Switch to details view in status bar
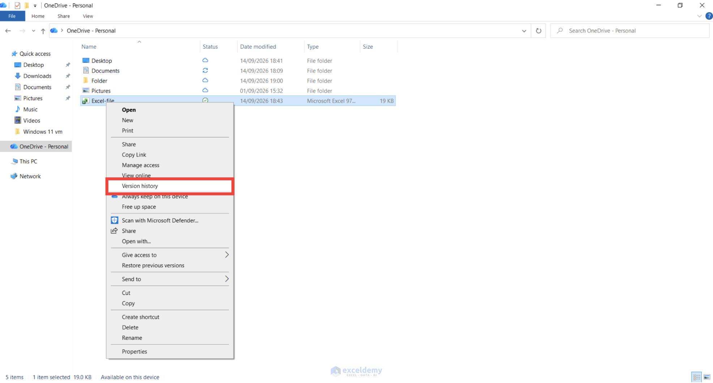 696,377
